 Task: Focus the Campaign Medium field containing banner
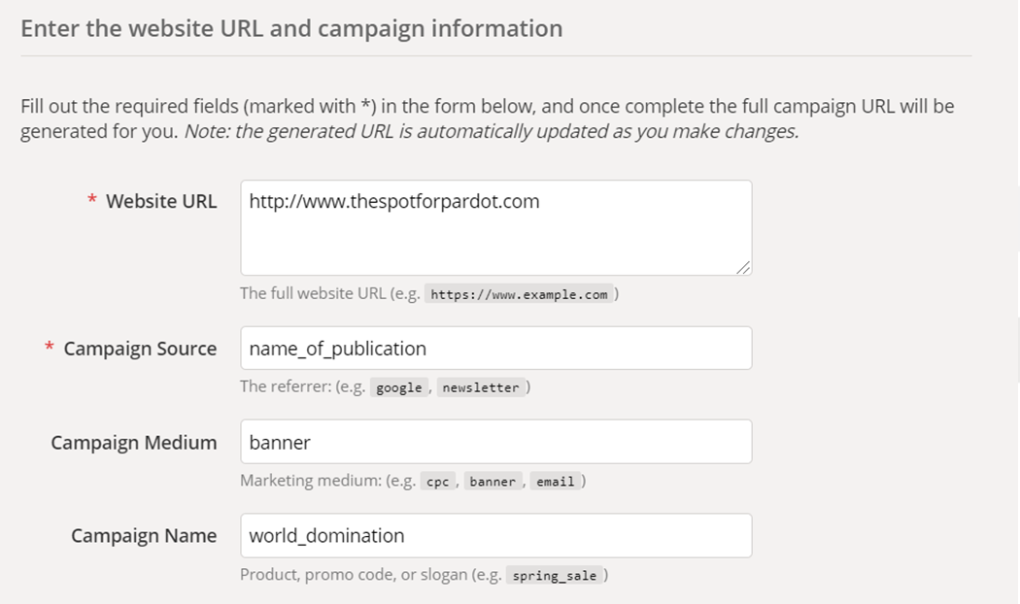(495, 442)
